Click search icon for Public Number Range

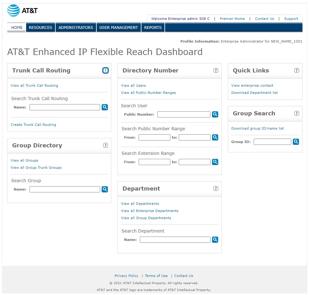pyautogui.click(x=215, y=137)
